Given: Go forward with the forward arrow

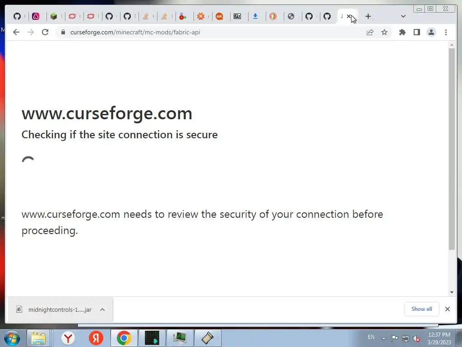Looking at the screenshot, I should click(x=31, y=32).
